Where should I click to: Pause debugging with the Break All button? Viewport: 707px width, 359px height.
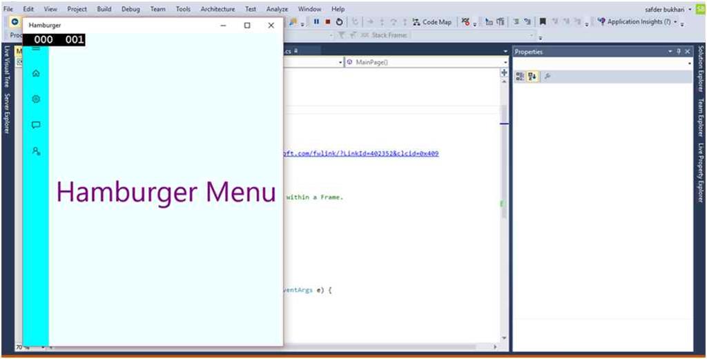click(316, 21)
